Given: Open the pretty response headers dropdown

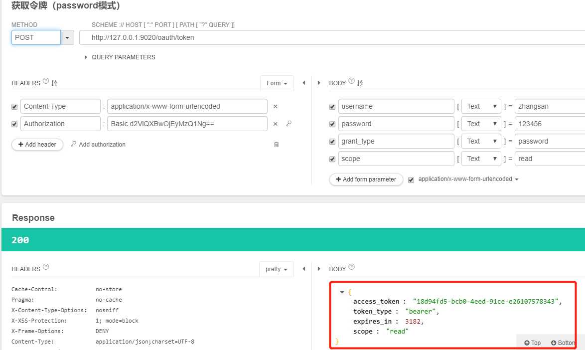Looking at the screenshot, I should click(277, 269).
